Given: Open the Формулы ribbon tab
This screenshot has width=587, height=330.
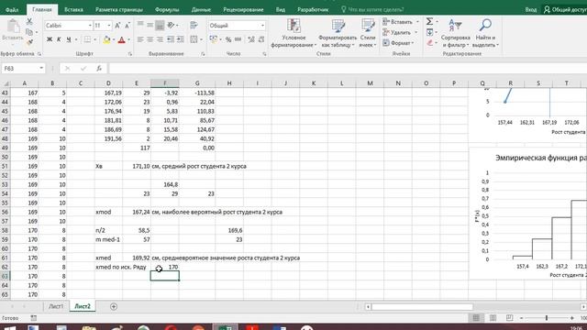Looking at the screenshot, I should (167, 10).
